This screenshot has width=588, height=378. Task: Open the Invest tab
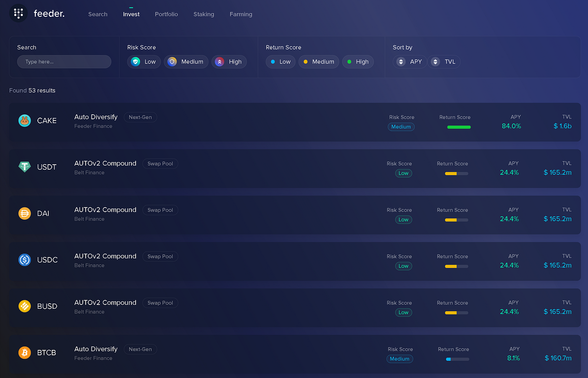[131, 14]
